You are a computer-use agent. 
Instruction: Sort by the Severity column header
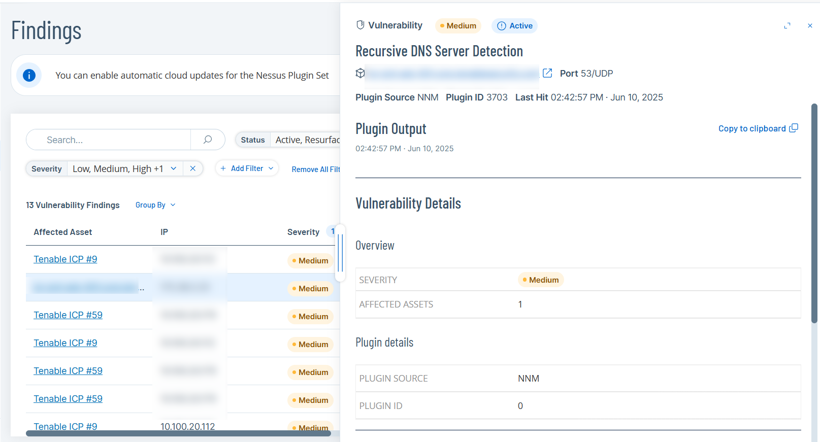(303, 232)
